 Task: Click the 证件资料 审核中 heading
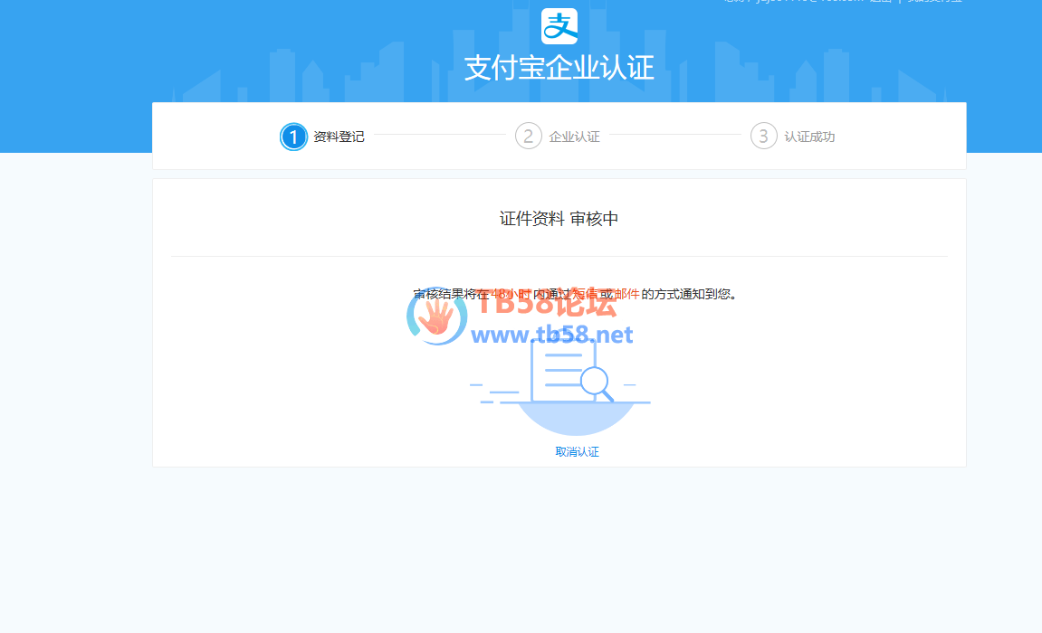(559, 219)
